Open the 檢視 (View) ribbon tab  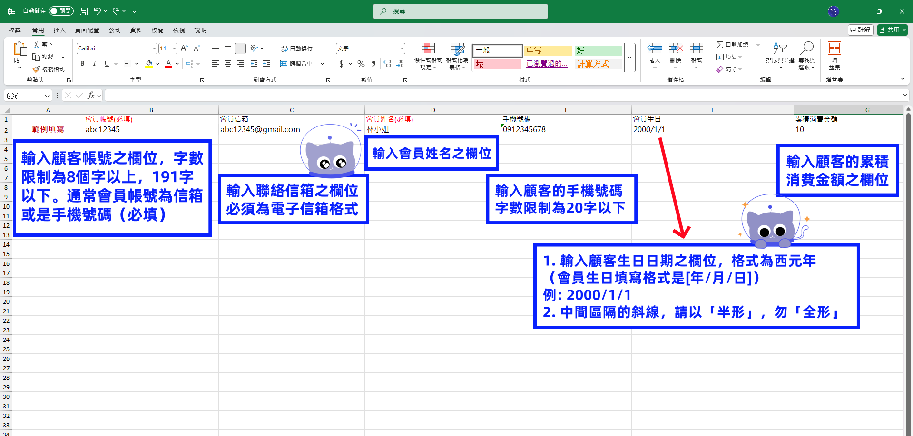(179, 30)
